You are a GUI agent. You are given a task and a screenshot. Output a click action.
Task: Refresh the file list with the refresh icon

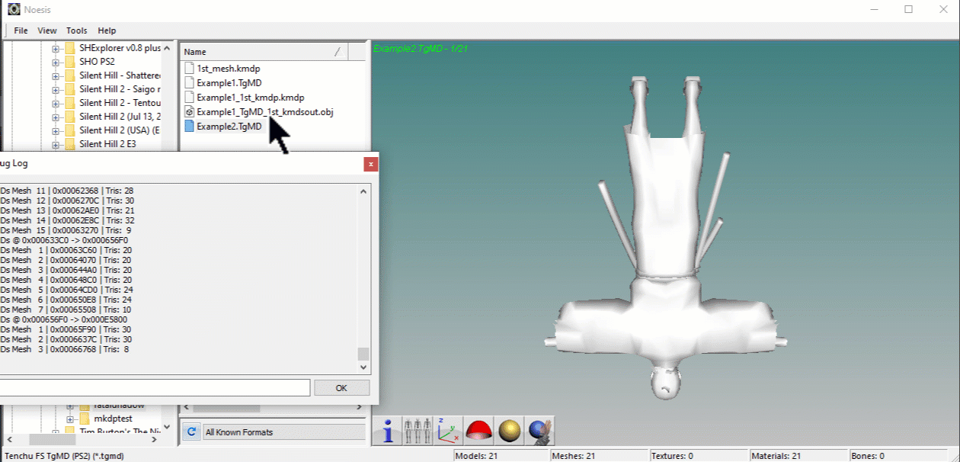coord(191,432)
